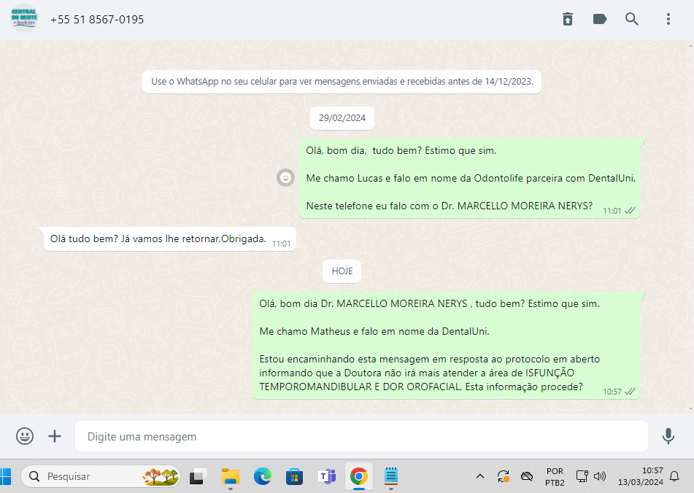The width and height of the screenshot is (694, 493).
Task: Click the chat scrollbar up arrow
Action: pos(690,45)
